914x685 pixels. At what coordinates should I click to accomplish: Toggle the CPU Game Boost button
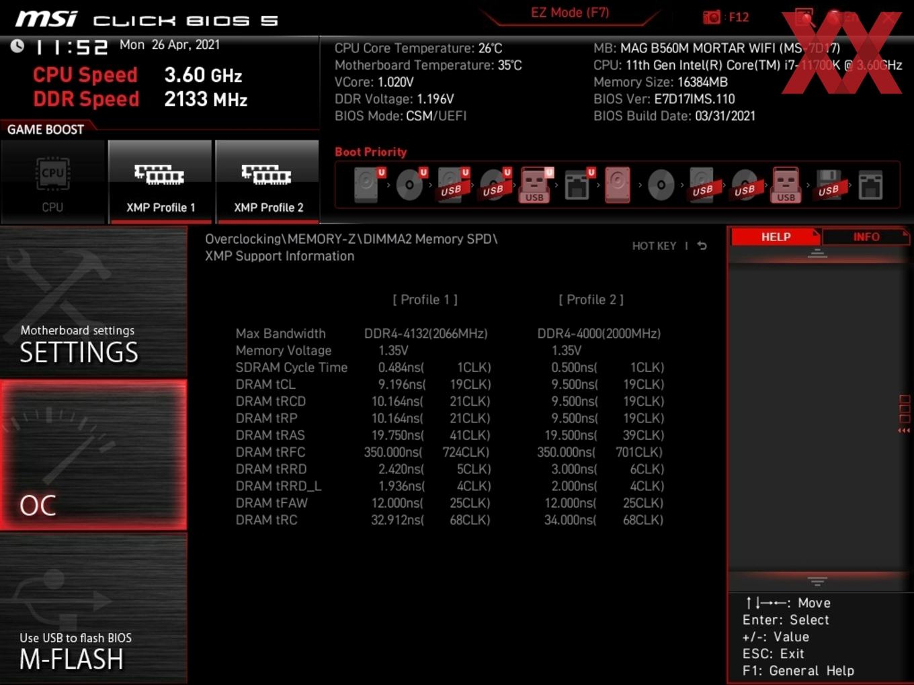coord(52,182)
